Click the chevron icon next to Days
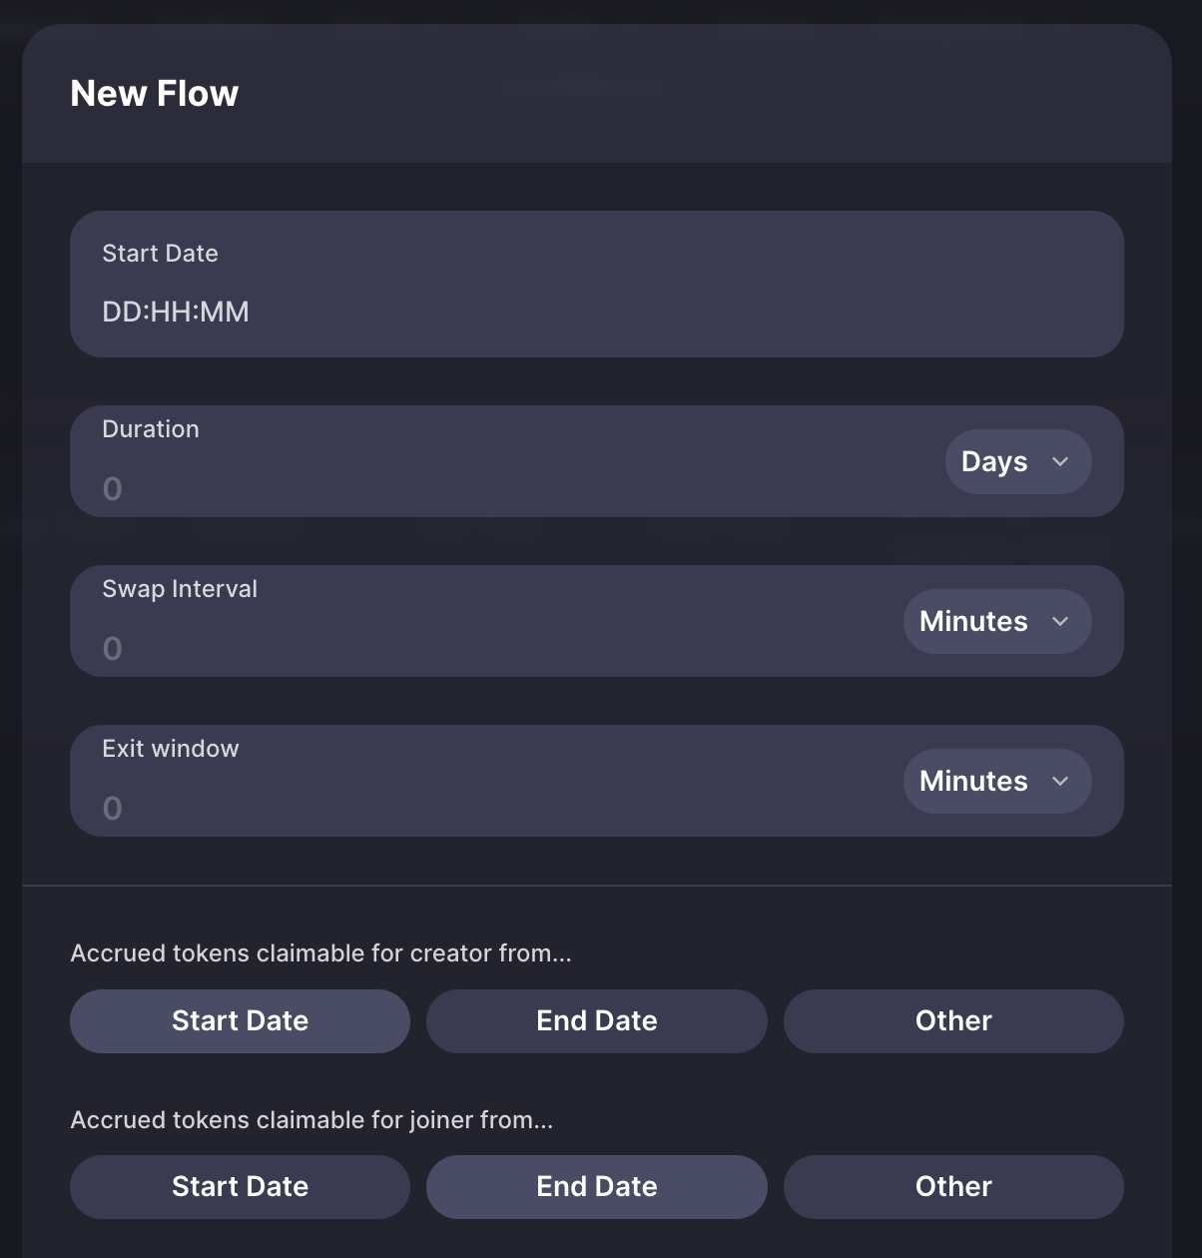The width and height of the screenshot is (1202, 1258). [x=1060, y=461]
